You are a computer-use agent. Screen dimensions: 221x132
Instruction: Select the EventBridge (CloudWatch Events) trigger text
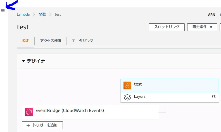pos(70,111)
